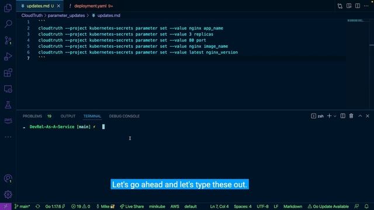Synchronize changes icon in status bar
Viewport: 374px width, 210px height.
coord(37,206)
